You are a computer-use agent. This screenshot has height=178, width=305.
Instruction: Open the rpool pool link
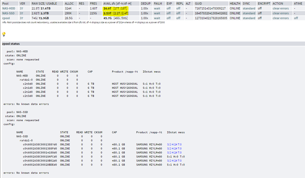point(6,18)
